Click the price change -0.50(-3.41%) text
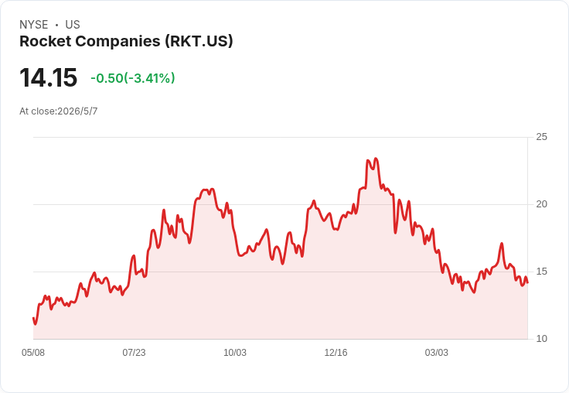Image resolution: width=569 pixels, height=393 pixels. point(133,78)
